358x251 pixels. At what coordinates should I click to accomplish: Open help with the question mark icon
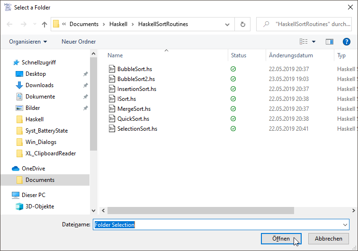[x=346, y=42]
